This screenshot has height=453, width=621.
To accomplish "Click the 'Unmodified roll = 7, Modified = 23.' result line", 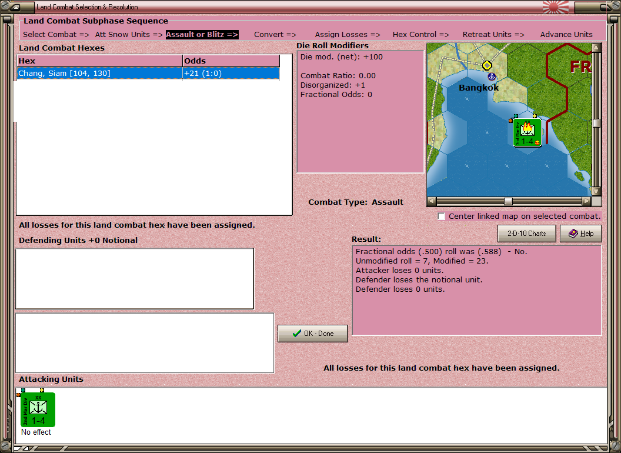I will (422, 261).
